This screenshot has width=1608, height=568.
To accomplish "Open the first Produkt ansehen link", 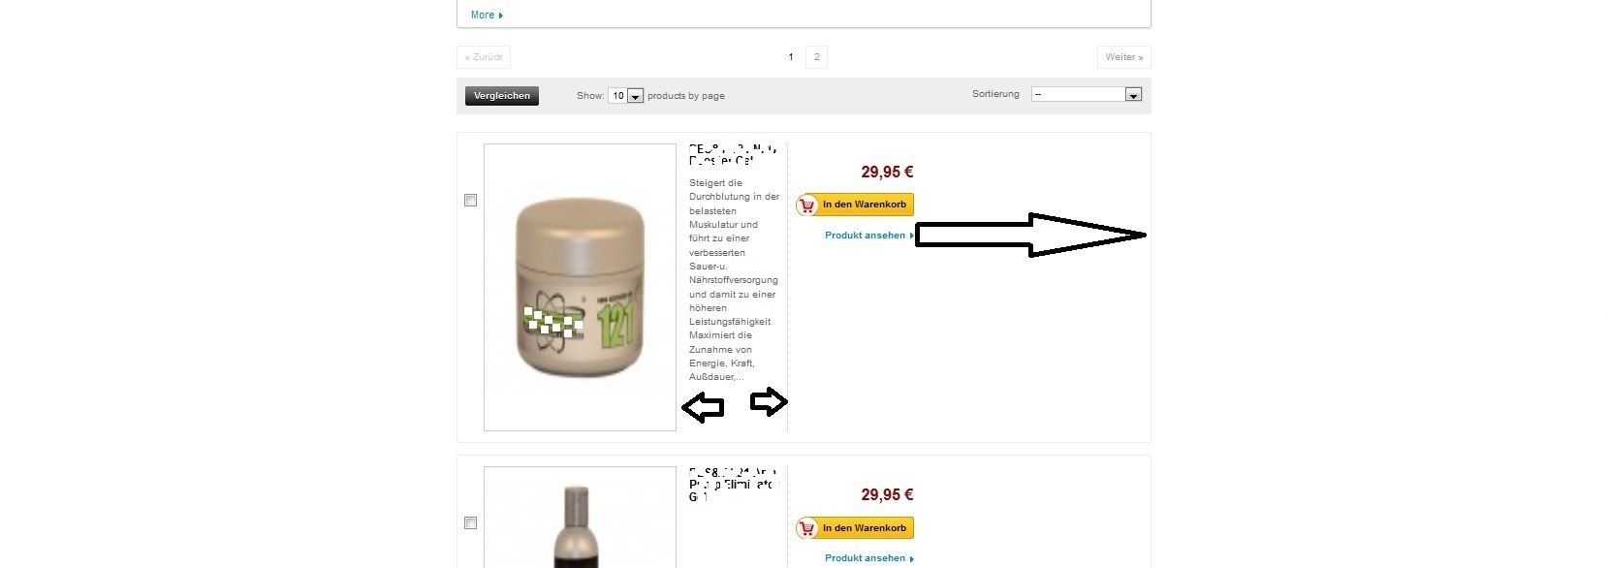I will point(866,236).
